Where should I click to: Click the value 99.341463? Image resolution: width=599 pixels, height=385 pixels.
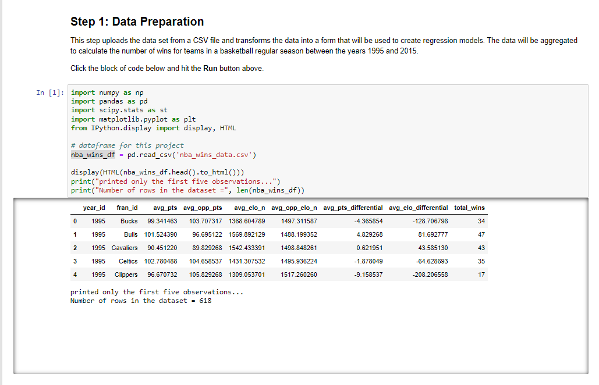tap(162, 222)
